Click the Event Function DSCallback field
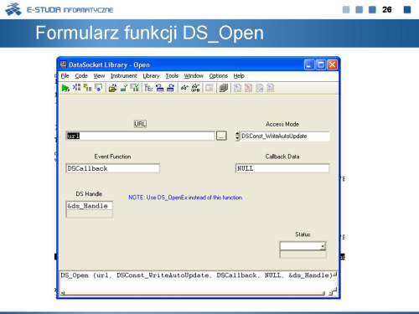Screen dimensions: 419x314 [x=113, y=168]
